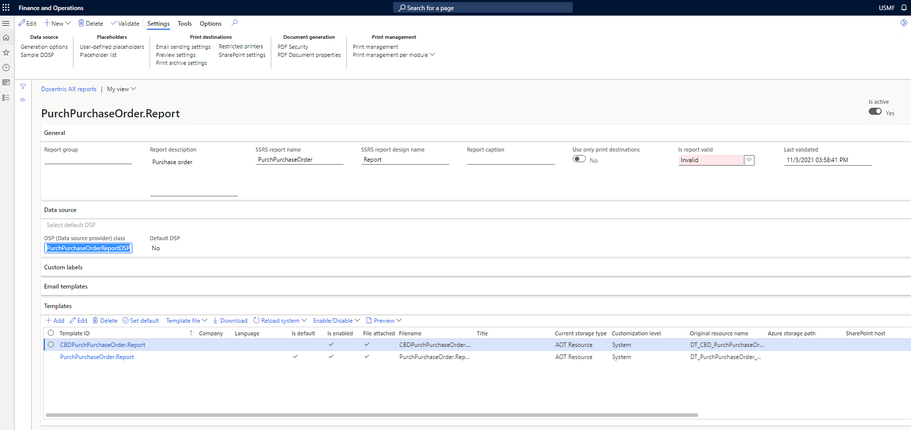Expand Print management per module dropdown
Screen dimensions: 911x430
coord(394,55)
